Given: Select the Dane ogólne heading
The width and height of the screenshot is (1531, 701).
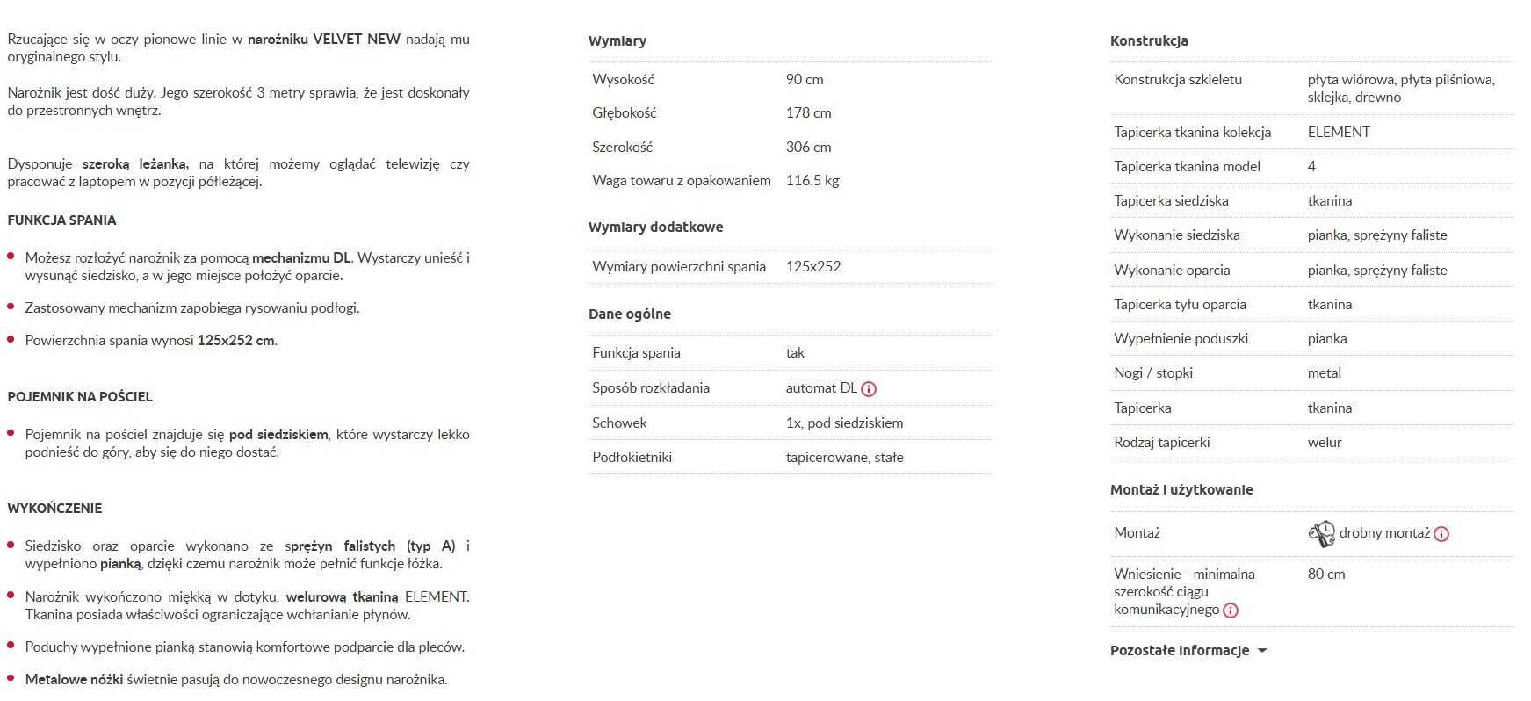Looking at the screenshot, I should pos(630,314).
